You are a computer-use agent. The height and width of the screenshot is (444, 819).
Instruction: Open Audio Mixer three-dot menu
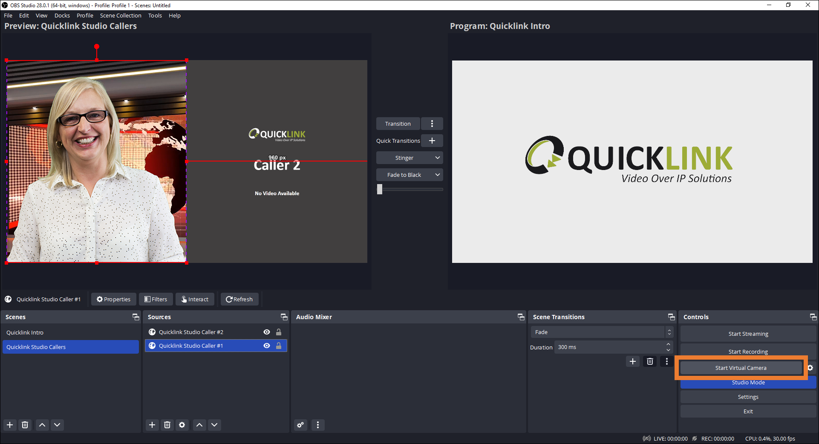318,425
